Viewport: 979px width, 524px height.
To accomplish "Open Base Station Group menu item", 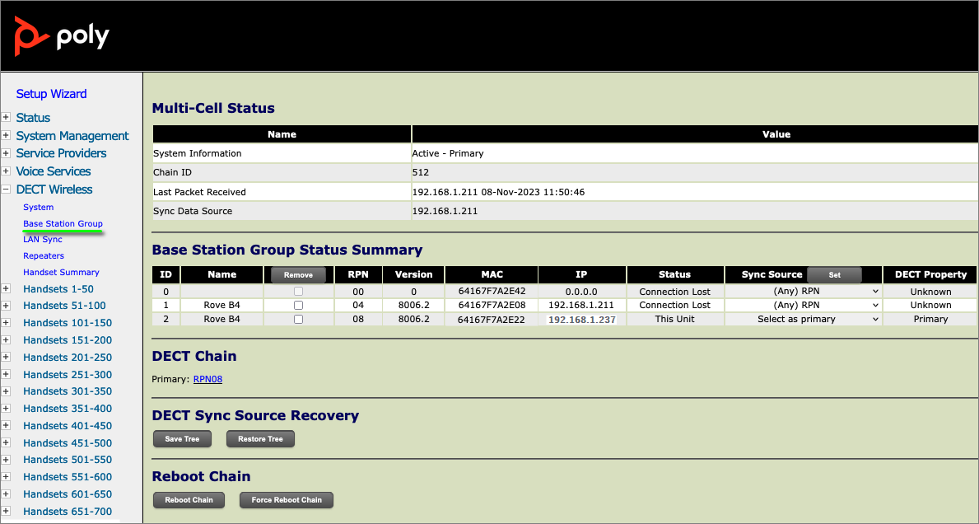I will coord(63,223).
